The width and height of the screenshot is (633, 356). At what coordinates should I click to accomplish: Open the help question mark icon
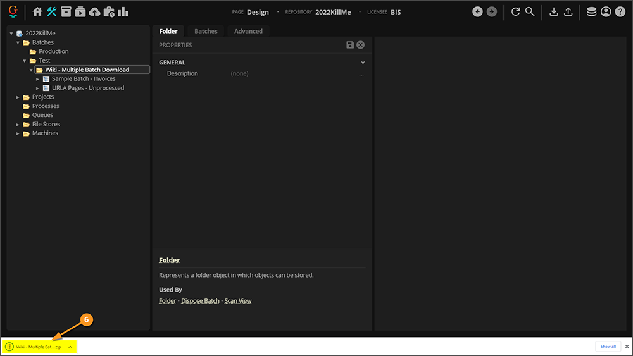coord(620,11)
